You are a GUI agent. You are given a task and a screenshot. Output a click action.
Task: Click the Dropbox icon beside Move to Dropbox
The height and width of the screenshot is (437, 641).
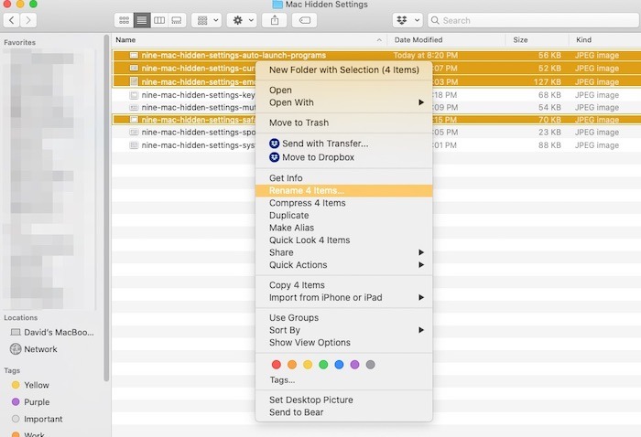click(x=275, y=157)
